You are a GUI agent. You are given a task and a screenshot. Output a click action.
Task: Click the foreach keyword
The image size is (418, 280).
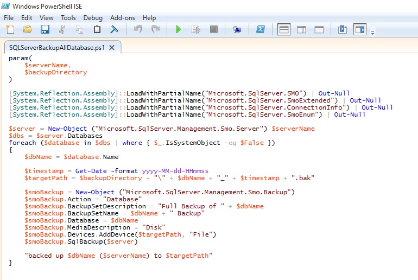coord(22,143)
